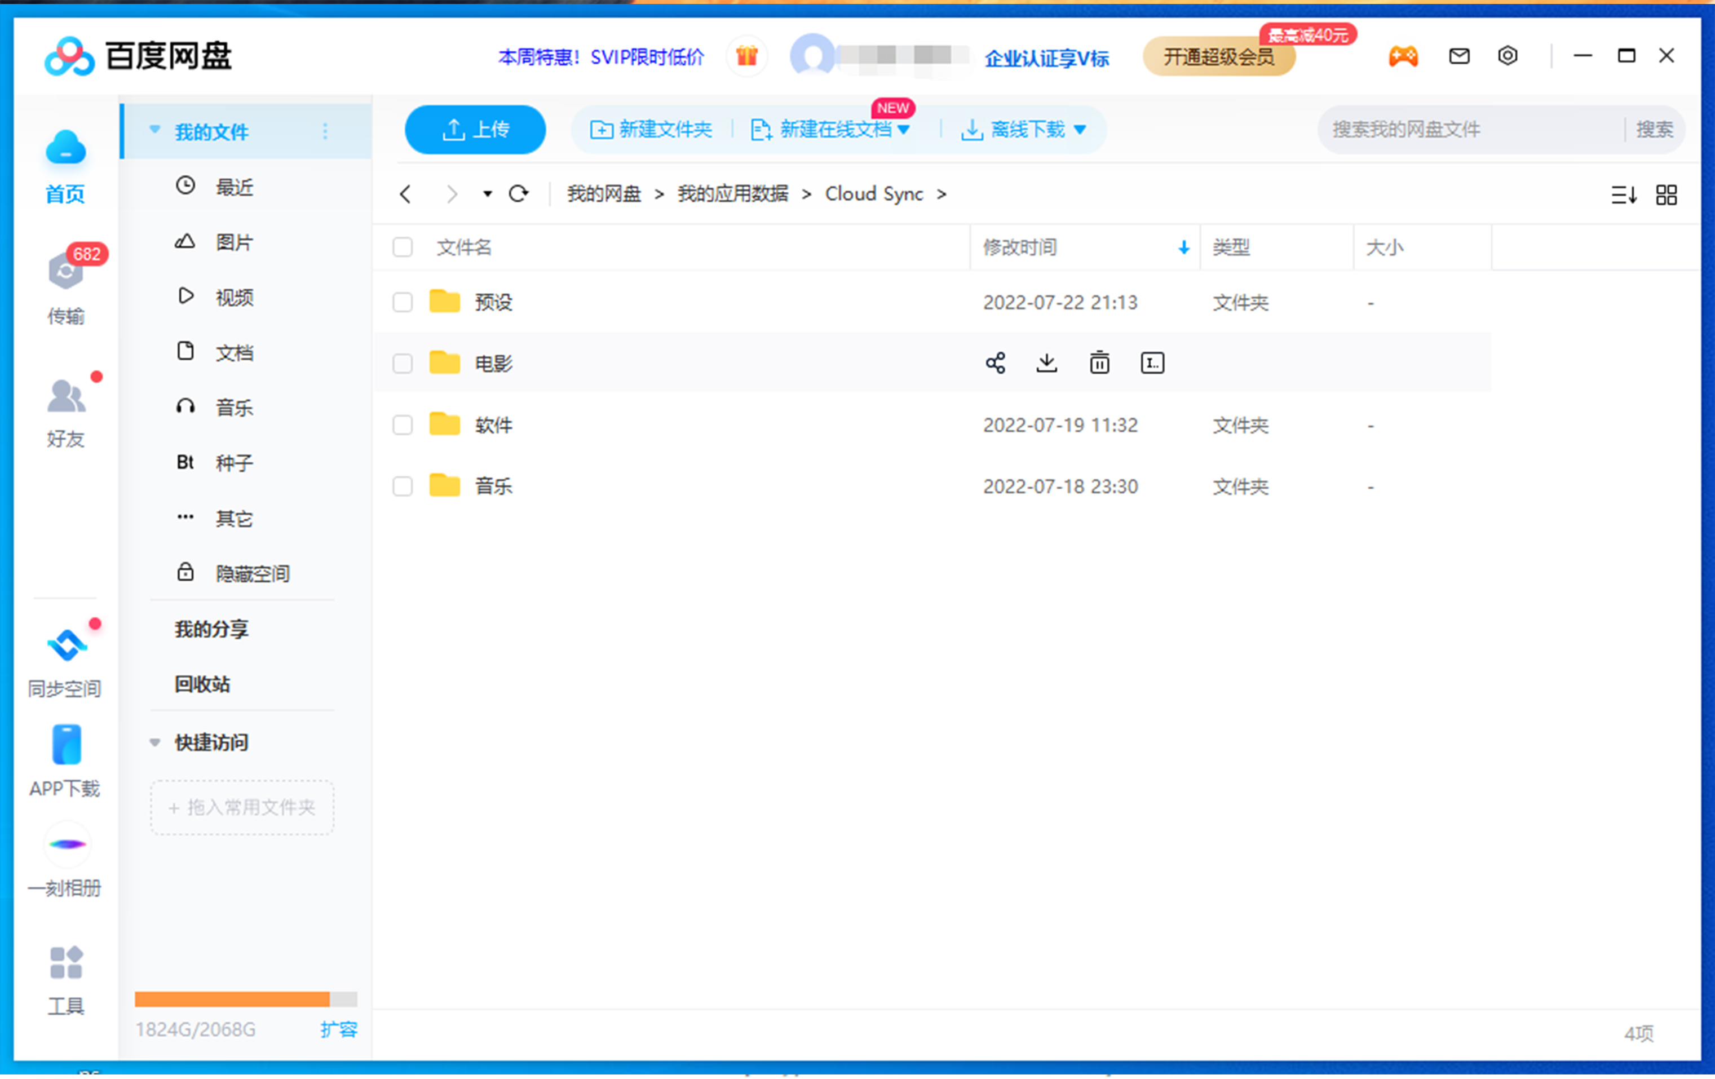Select the 音乐 folder checkbox
Screen dimensions: 1715x1079
(403, 487)
